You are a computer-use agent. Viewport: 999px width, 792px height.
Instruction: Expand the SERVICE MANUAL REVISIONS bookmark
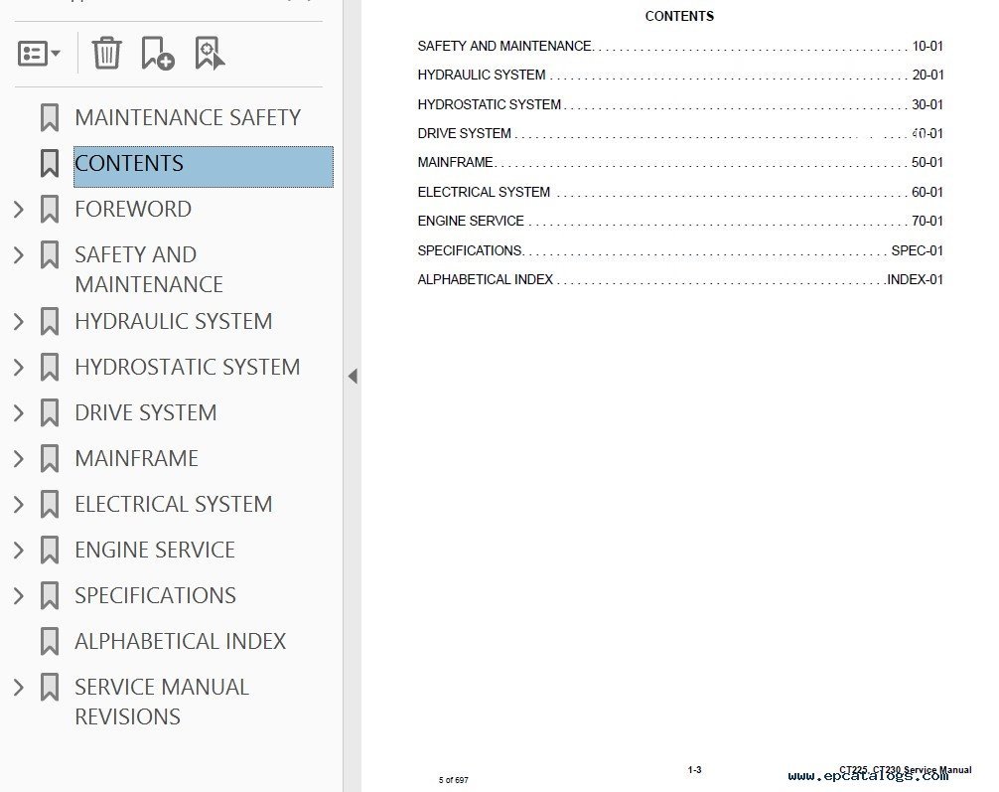pyautogui.click(x=18, y=687)
